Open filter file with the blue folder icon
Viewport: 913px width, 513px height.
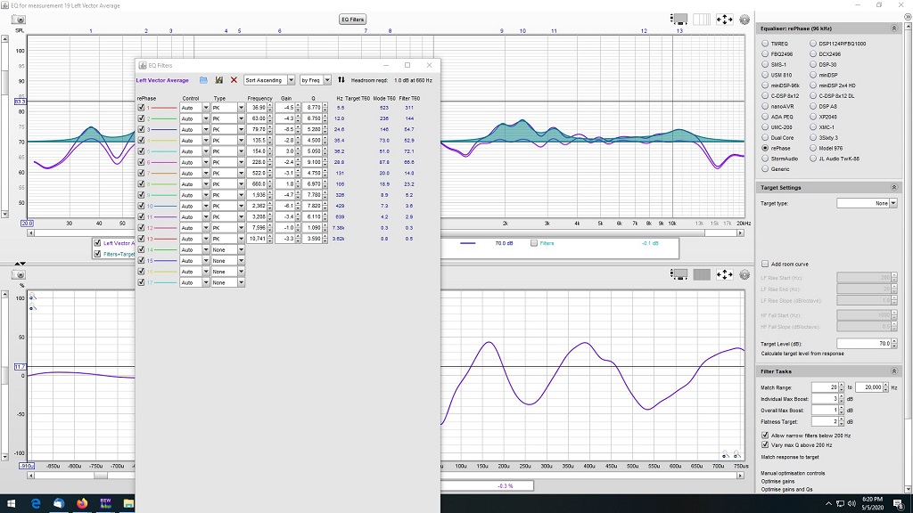(x=203, y=80)
